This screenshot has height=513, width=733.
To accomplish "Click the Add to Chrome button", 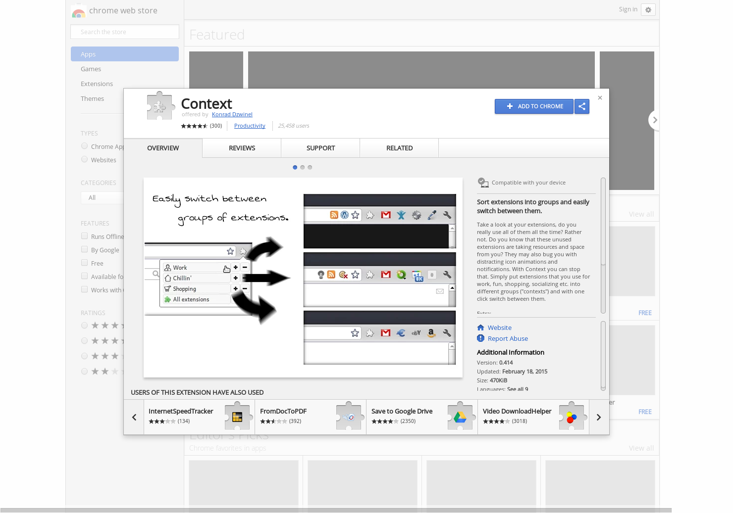I will click(534, 106).
